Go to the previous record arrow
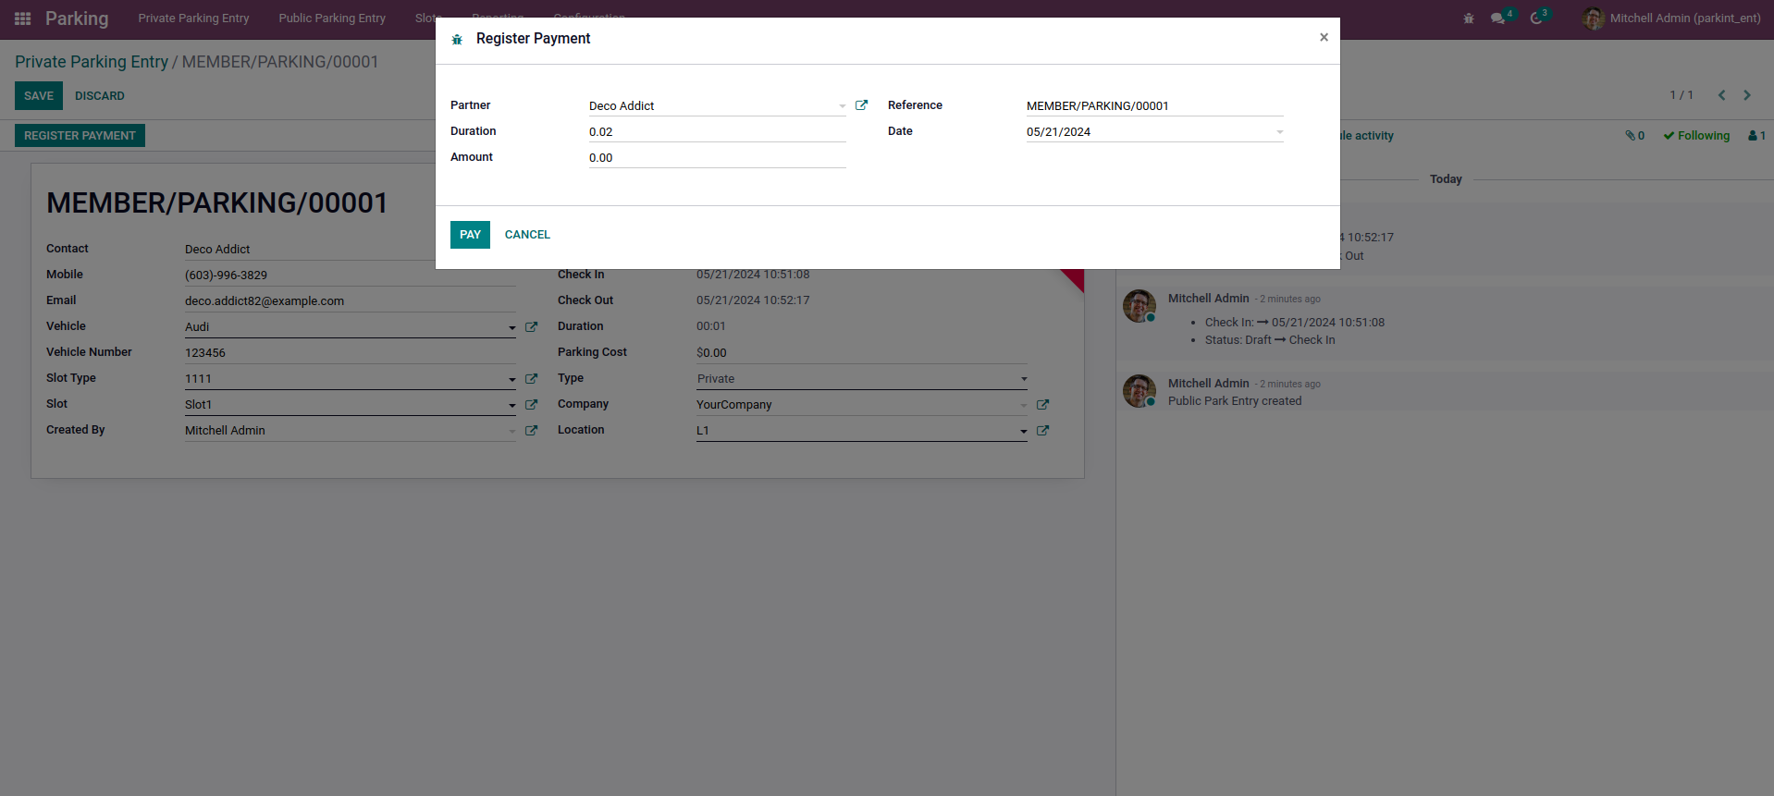Screen dimensions: 1774x796 pyautogui.click(x=1721, y=95)
